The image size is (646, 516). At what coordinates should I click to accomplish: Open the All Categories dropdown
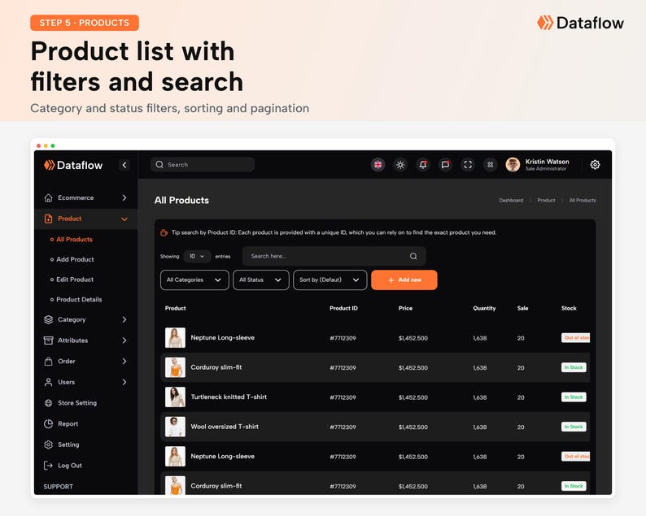click(194, 280)
